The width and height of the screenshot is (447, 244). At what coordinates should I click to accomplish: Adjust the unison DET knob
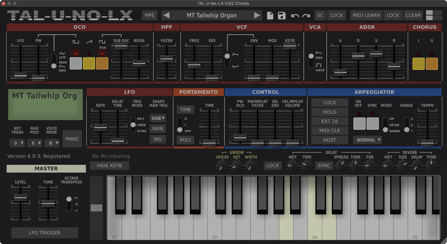236,165
